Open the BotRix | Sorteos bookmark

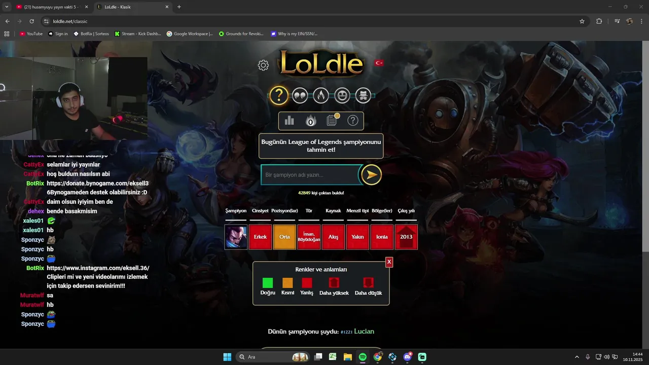pos(91,34)
